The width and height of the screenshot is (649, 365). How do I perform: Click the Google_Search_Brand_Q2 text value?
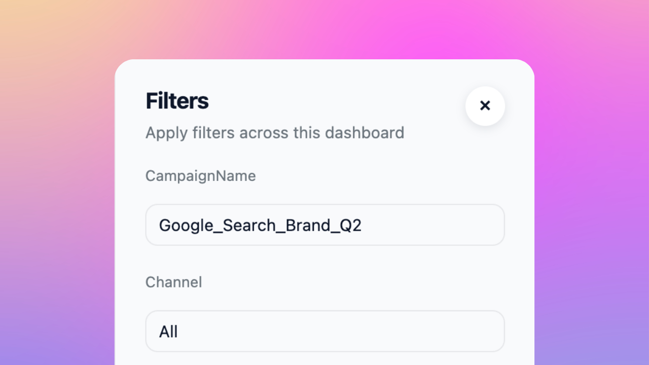261,225
